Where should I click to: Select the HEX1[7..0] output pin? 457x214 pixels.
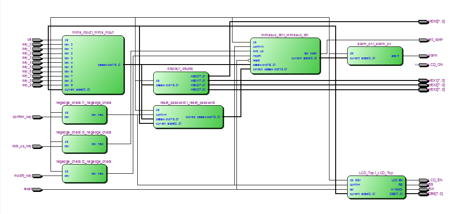(x=424, y=80)
